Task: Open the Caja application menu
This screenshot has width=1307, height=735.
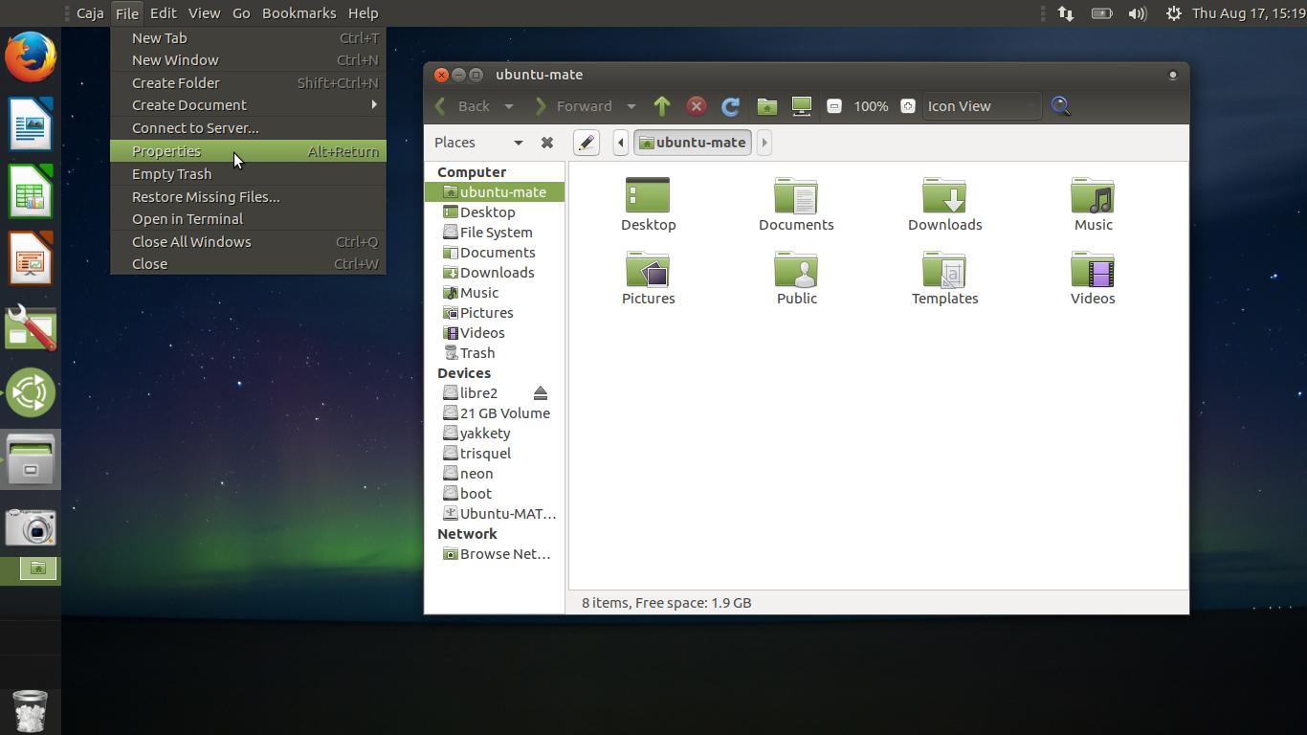Action: [x=90, y=13]
